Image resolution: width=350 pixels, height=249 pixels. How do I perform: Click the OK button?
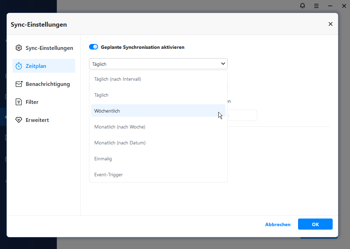pos(315,224)
